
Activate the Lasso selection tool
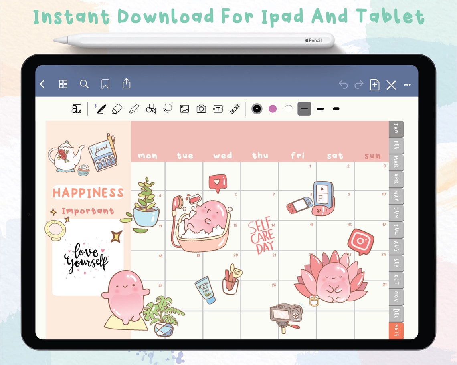pos(168,108)
